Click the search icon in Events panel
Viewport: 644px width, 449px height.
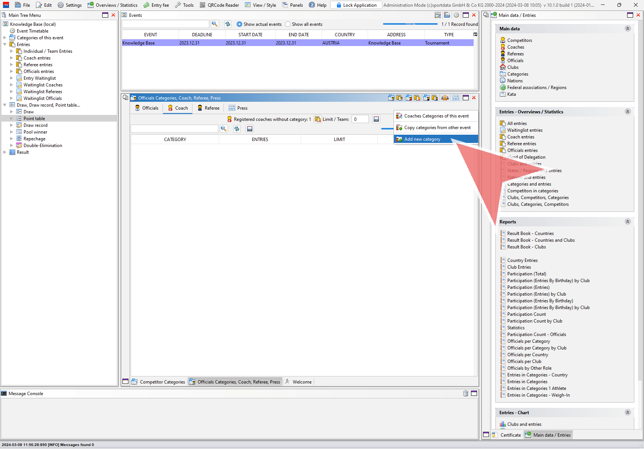(x=215, y=24)
